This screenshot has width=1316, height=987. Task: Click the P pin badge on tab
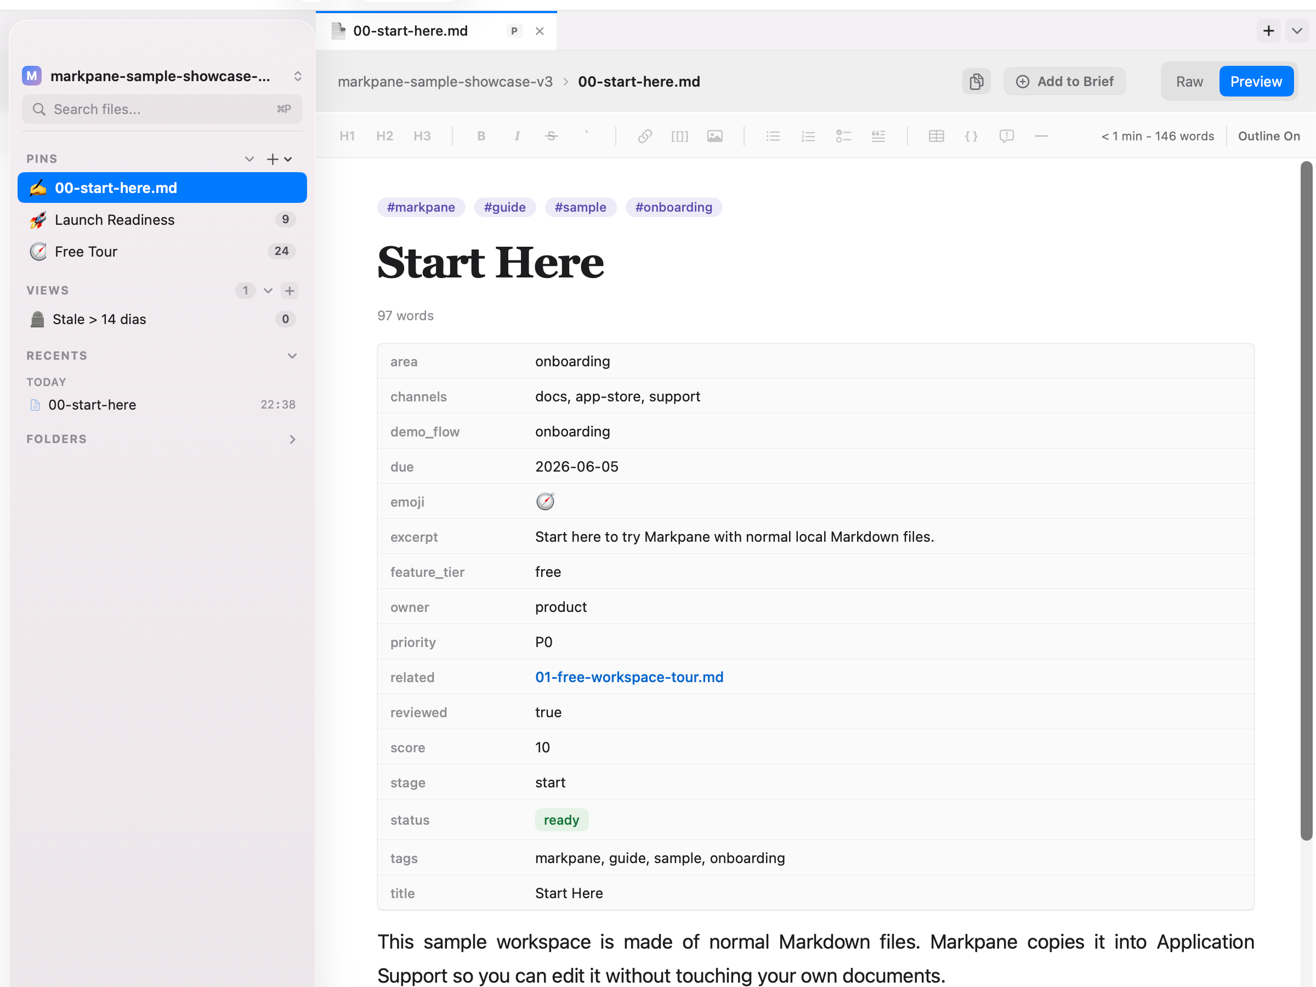[514, 31]
